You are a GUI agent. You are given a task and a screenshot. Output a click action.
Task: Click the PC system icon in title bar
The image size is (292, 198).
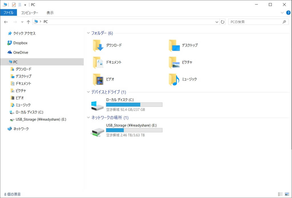[x=5, y=5]
